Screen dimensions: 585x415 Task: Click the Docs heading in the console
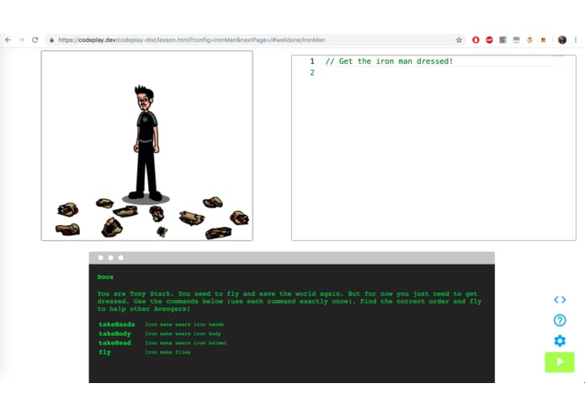[105, 277]
